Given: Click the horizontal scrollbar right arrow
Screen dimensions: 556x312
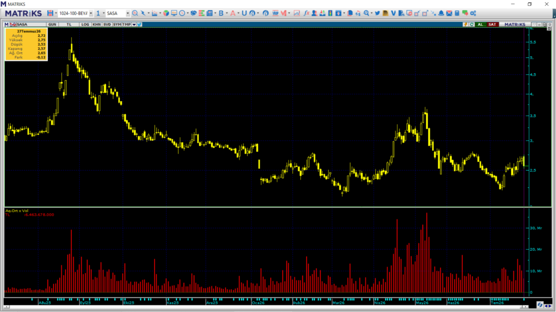Looking at the screenshot, I should coord(526,307).
